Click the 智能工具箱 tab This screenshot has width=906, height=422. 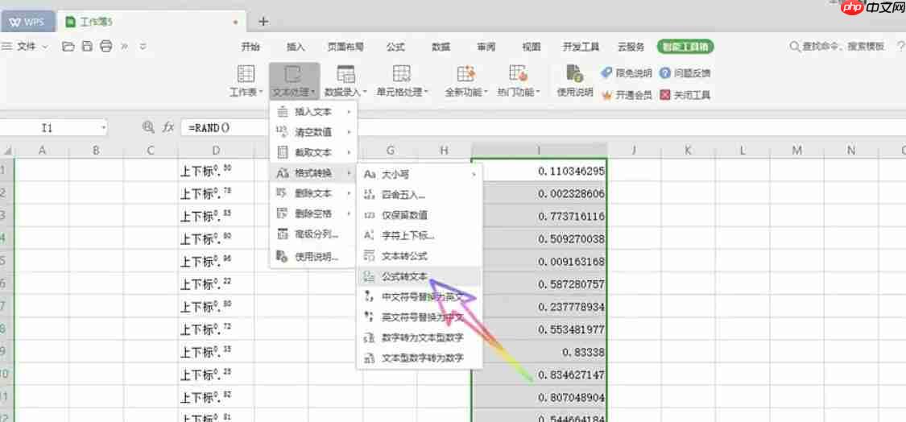[x=685, y=47]
